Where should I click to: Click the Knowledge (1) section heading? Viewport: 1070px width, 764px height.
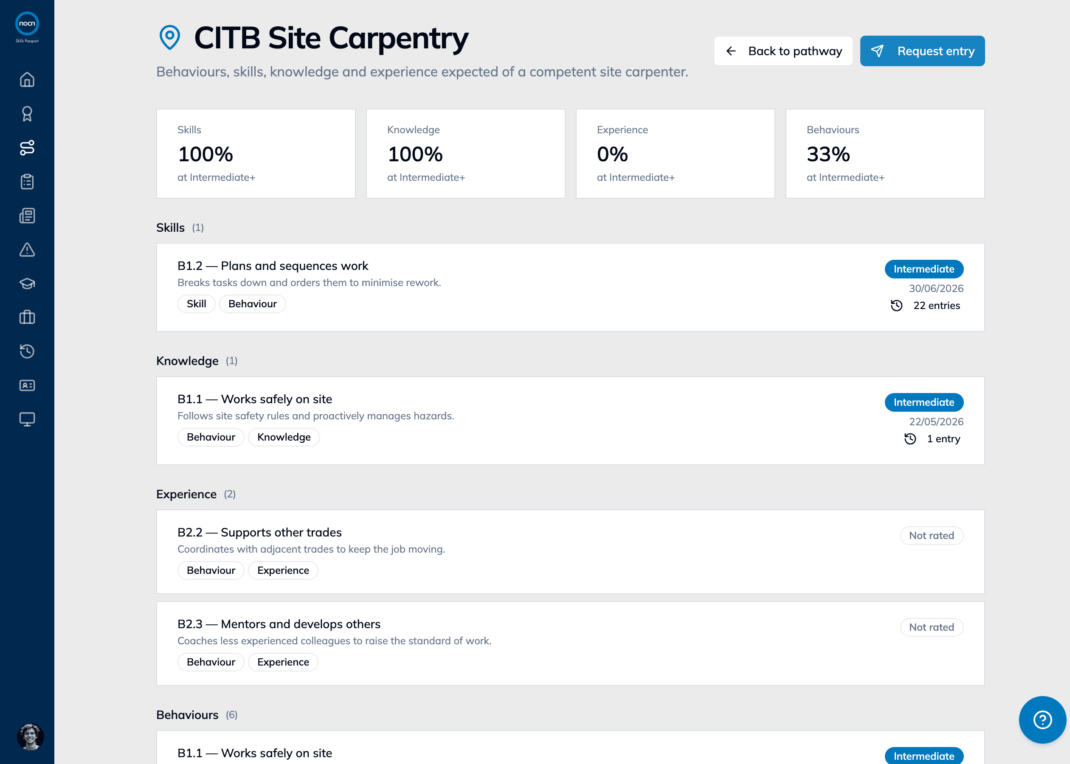pos(197,361)
